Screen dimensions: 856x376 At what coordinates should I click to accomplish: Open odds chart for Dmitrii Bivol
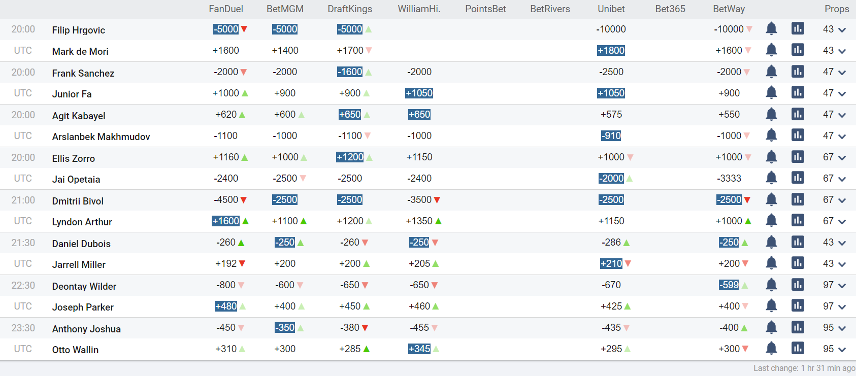pyautogui.click(x=798, y=199)
